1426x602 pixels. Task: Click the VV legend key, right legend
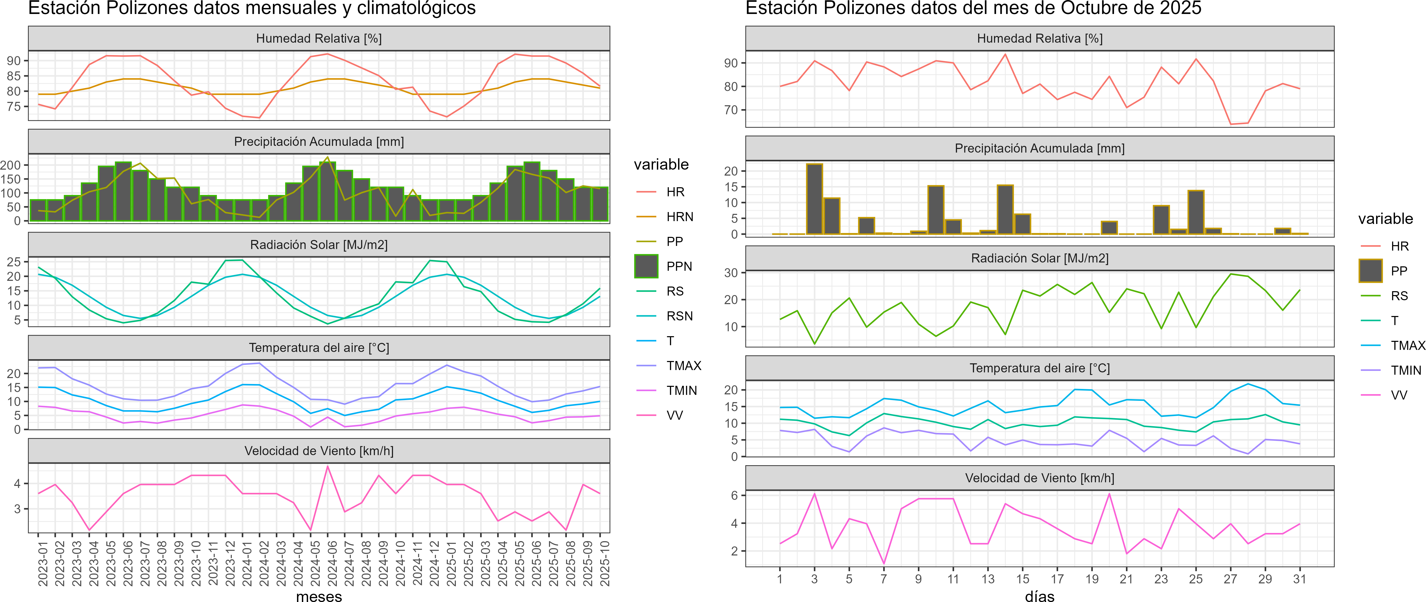[1371, 395]
